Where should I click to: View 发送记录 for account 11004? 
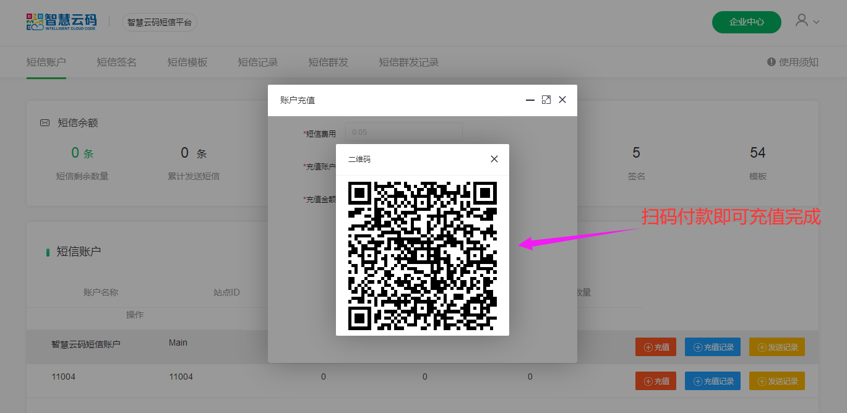pyautogui.click(x=776, y=381)
